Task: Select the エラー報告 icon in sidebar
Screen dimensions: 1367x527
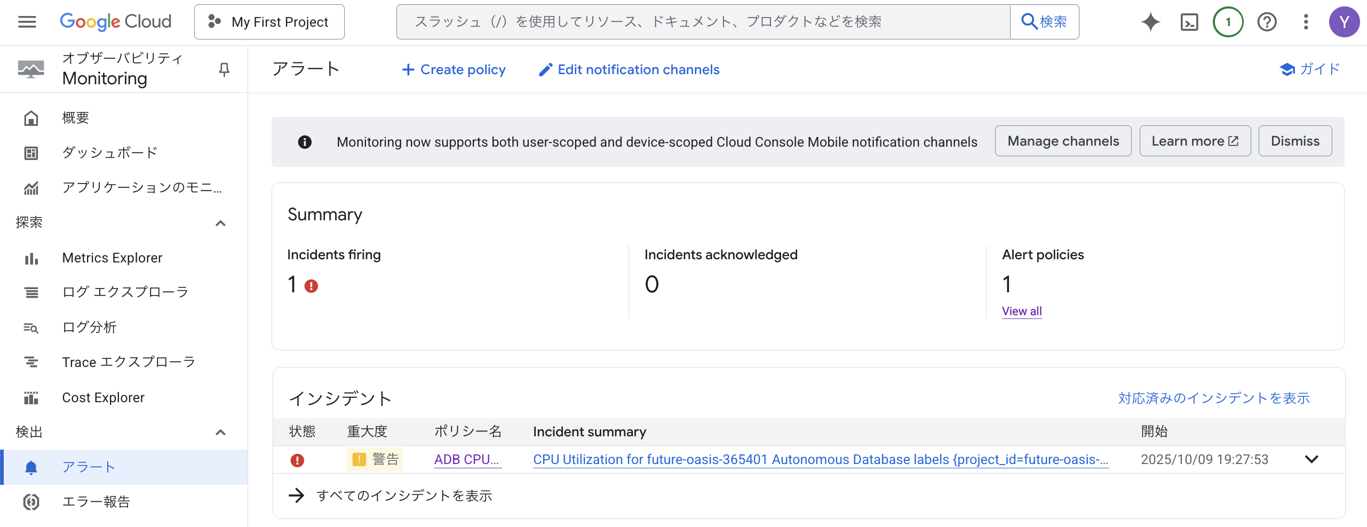Action: pyautogui.click(x=30, y=502)
